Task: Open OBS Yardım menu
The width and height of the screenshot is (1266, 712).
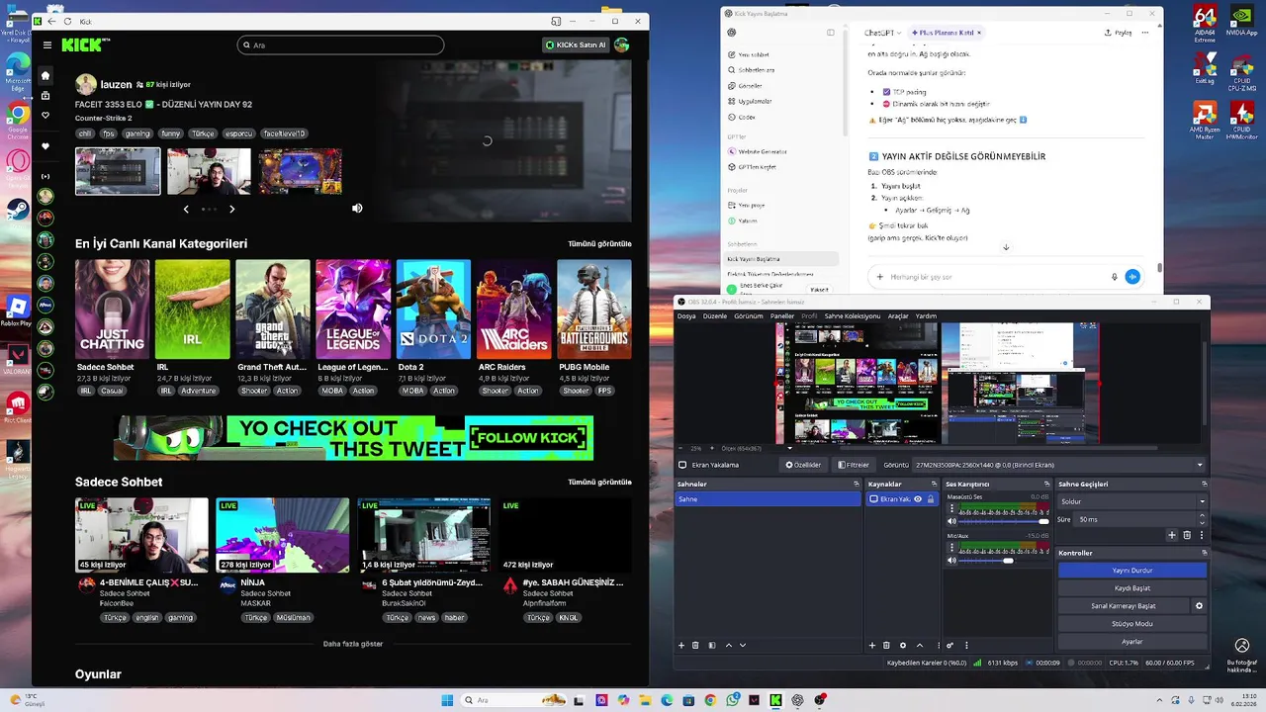Action: click(x=926, y=316)
